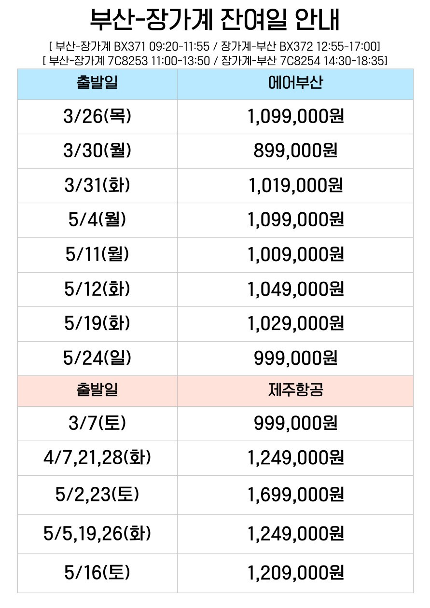This screenshot has height=608, width=430.
Task: Click the 에어부산 column header
Action: (295, 84)
